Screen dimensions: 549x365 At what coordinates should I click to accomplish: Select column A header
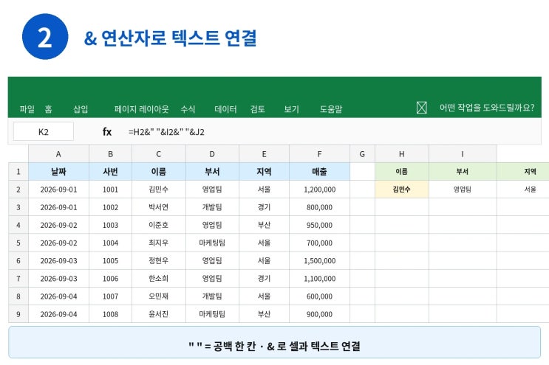(58, 154)
